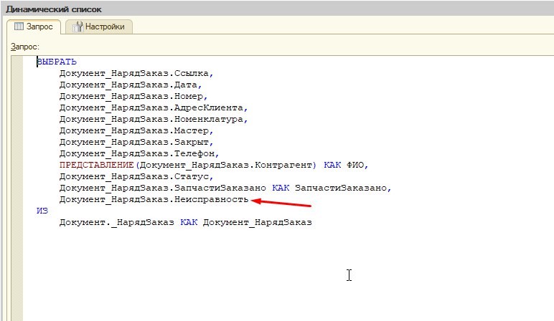Click line Документ_НарядЗаказ.Мастер
This screenshot has height=321, width=554.
click(x=136, y=130)
